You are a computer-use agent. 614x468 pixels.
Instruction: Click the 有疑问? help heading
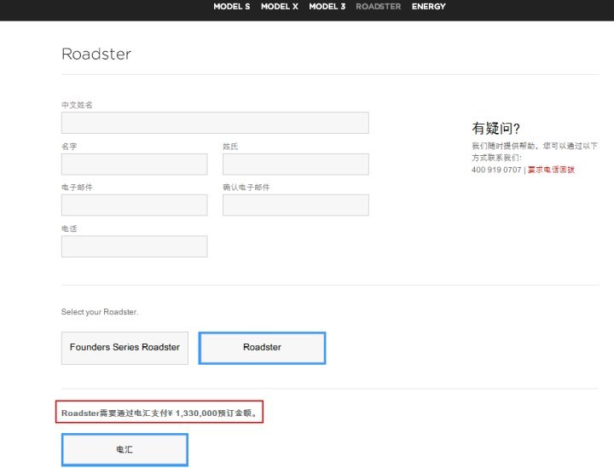coord(495,129)
